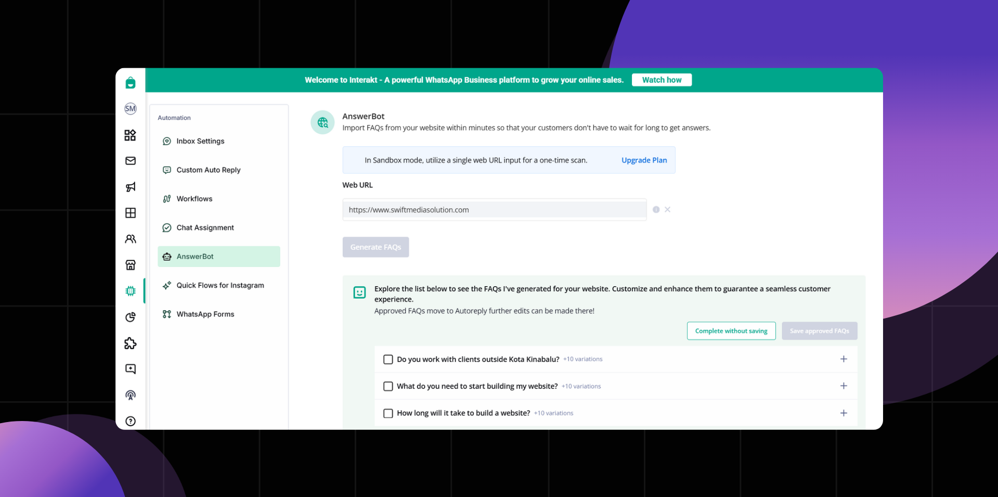Click the storefront commerce icon
The image size is (998, 497).
pos(131,265)
